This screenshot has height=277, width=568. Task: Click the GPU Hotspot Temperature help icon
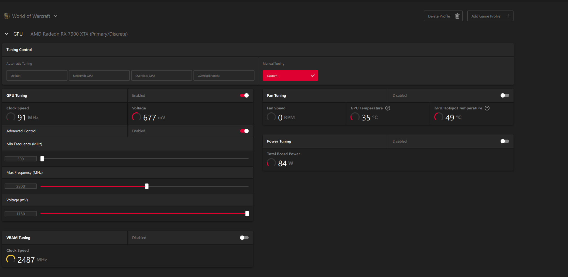(487, 108)
